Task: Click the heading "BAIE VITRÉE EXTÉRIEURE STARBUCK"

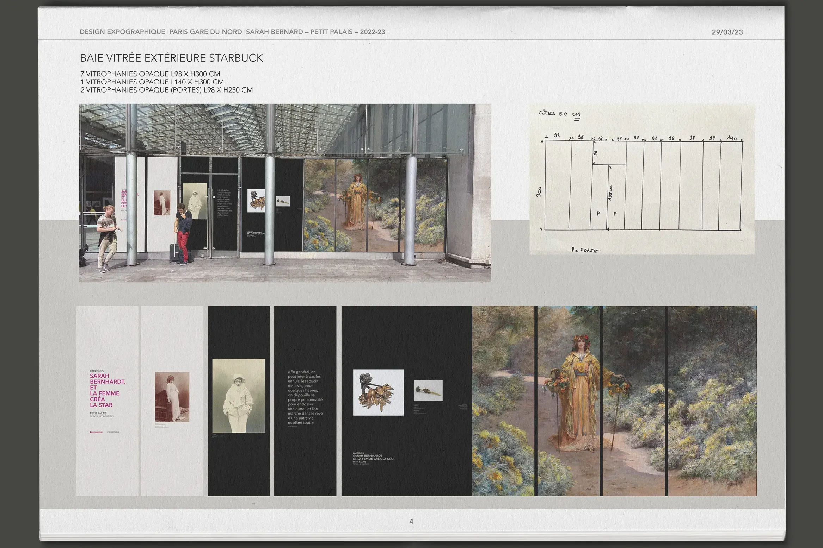Action: pos(171,58)
